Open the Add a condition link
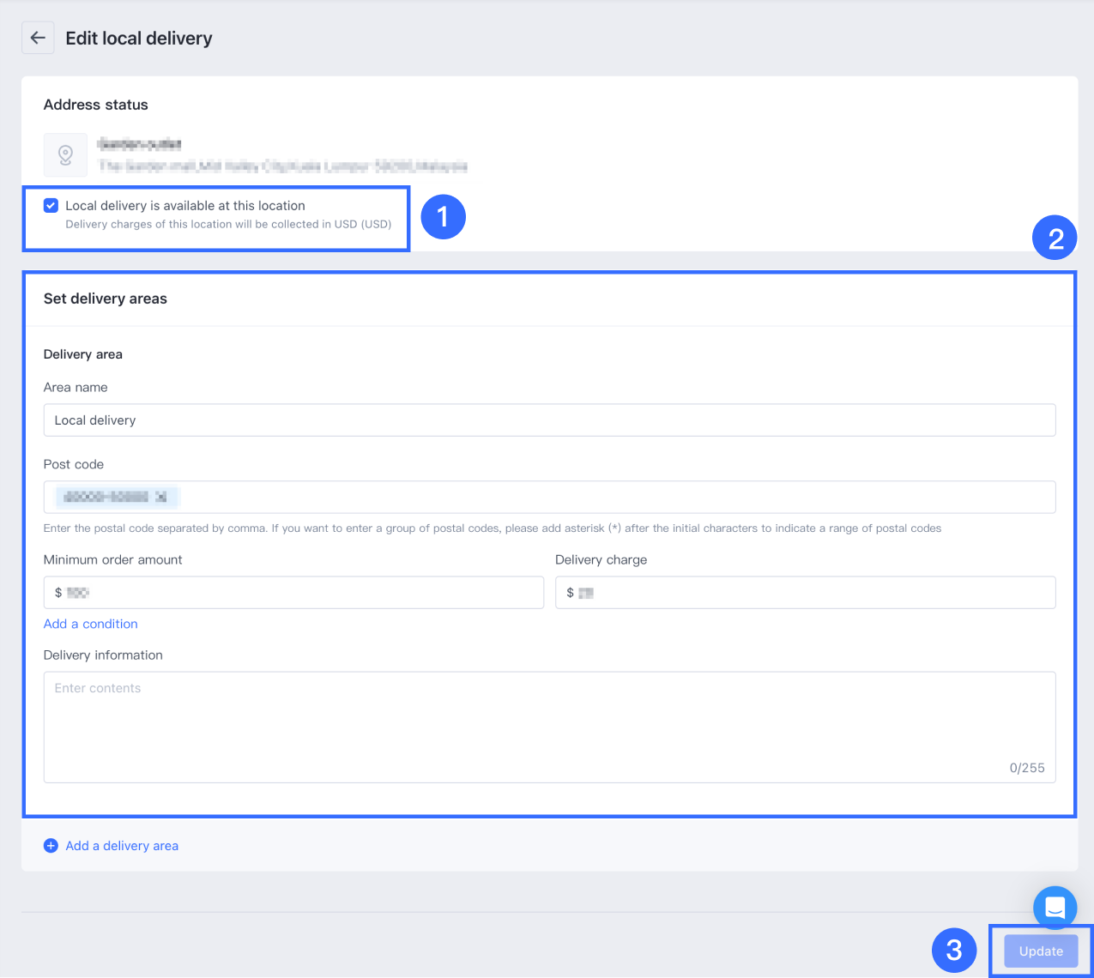Viewport: 1094px width, 978px height. coord(90,624)
